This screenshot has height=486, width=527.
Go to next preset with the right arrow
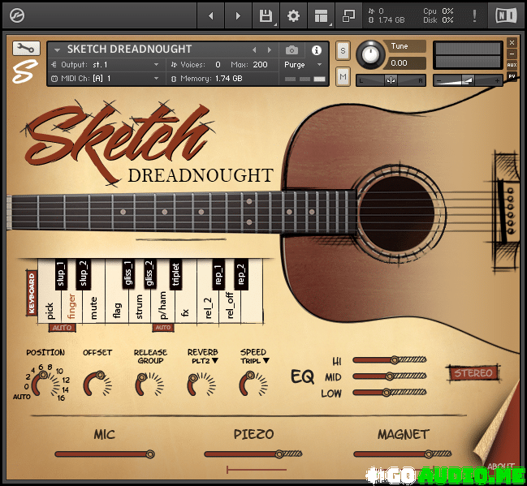pos(238,15)
